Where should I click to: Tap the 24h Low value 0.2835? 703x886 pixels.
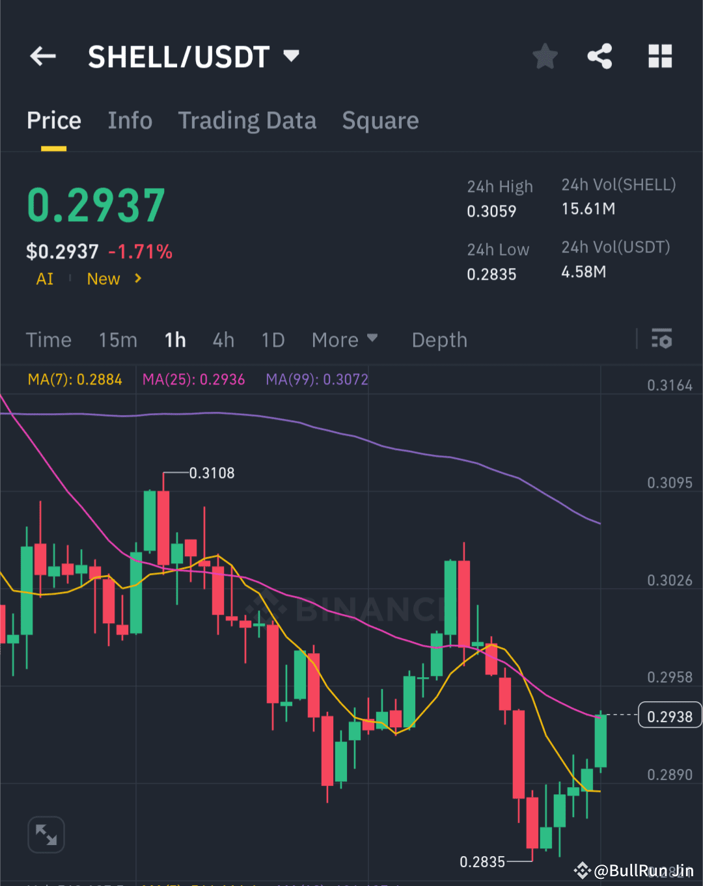click(x=491, y=275)
